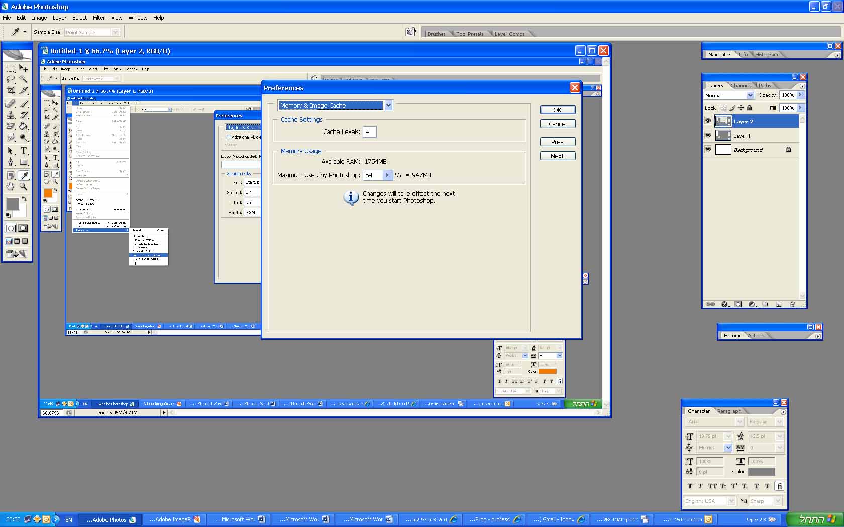Image resolution: width=844 pixels, height=527 pixels.
Task: Select the Path Selection tool
Action: [11, 151]
